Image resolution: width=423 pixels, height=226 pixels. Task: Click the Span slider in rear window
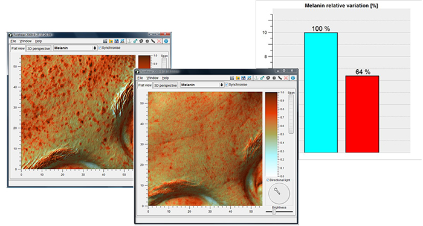pyautogui.click(x=164, y=63)
